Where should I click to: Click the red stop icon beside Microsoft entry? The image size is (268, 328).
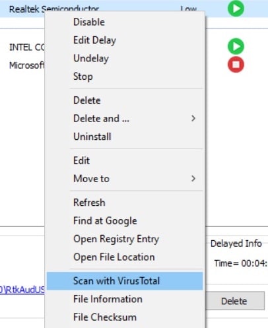[x=236, y=65]
